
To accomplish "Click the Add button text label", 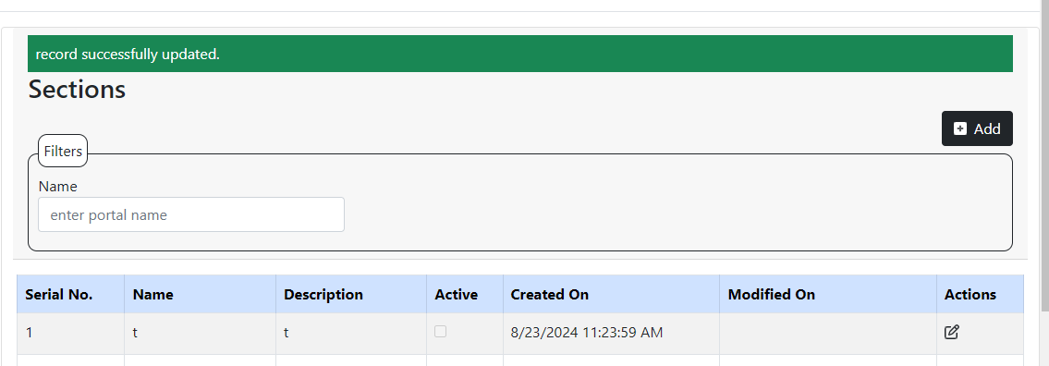I will point(987,128).
